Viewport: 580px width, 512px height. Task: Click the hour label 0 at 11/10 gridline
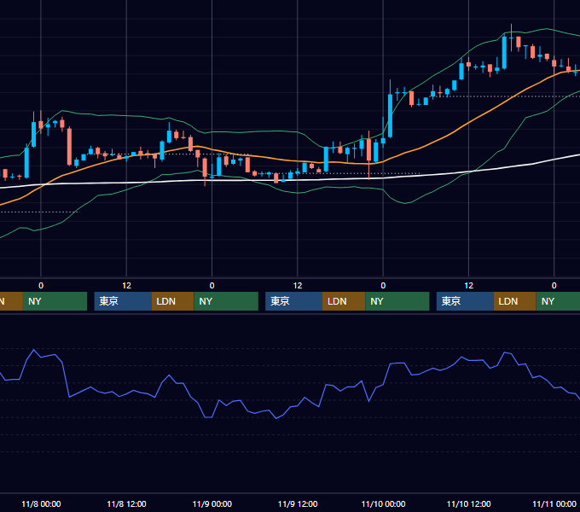pos(383,286)
